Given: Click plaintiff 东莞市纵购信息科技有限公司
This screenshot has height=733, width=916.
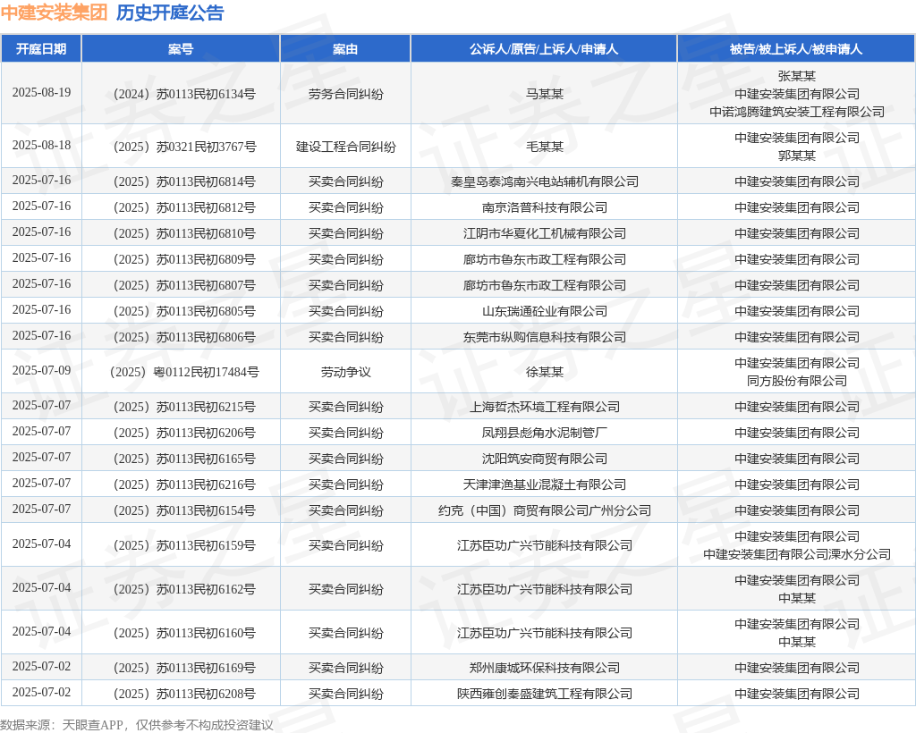Looking at the screenshot, I should pos(545,337).
